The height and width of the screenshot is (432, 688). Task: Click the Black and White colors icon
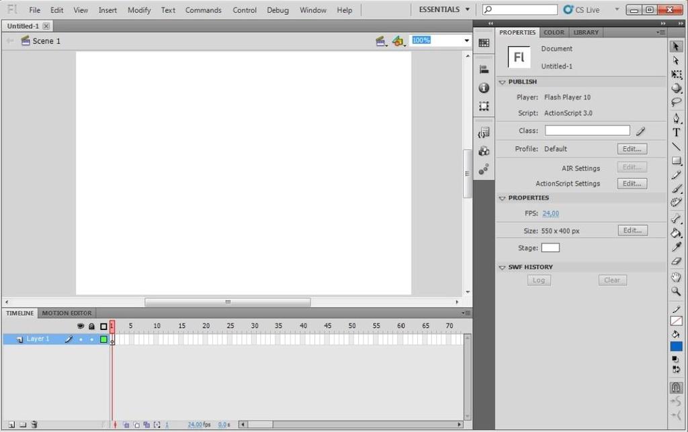(675, 360)
